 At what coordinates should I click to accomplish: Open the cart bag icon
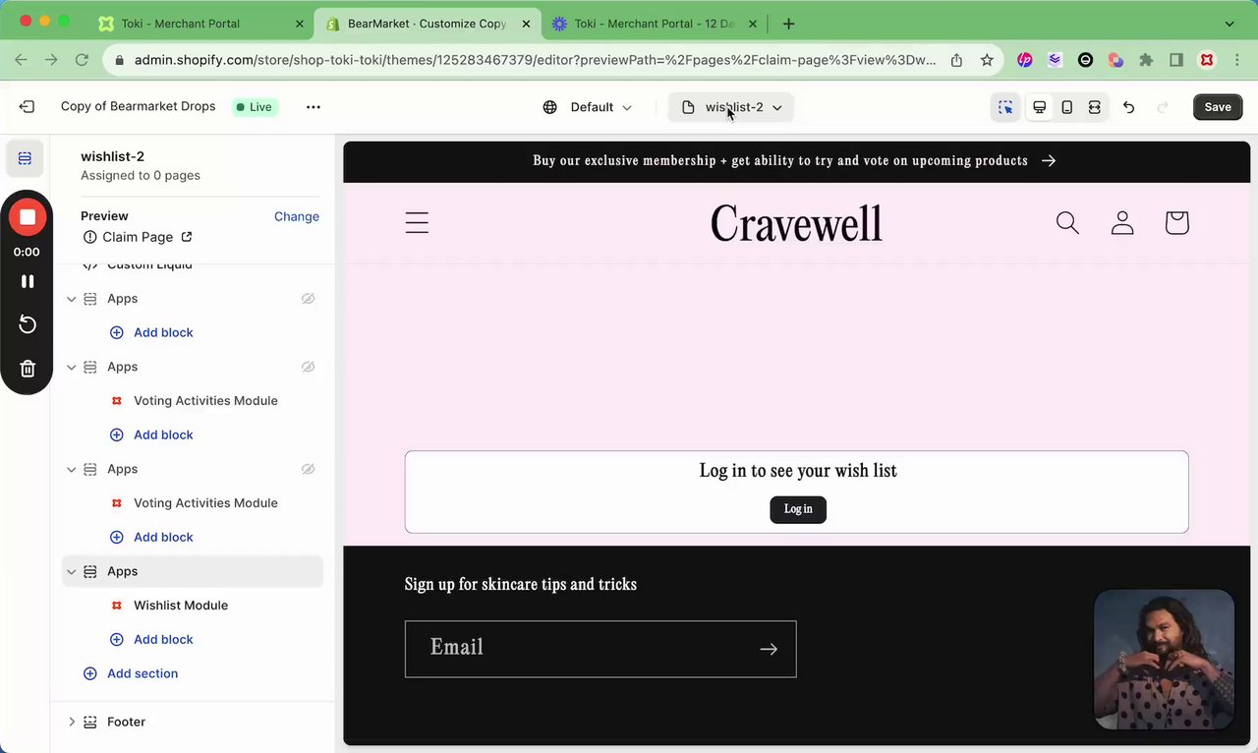click(x=1176, y=223)
